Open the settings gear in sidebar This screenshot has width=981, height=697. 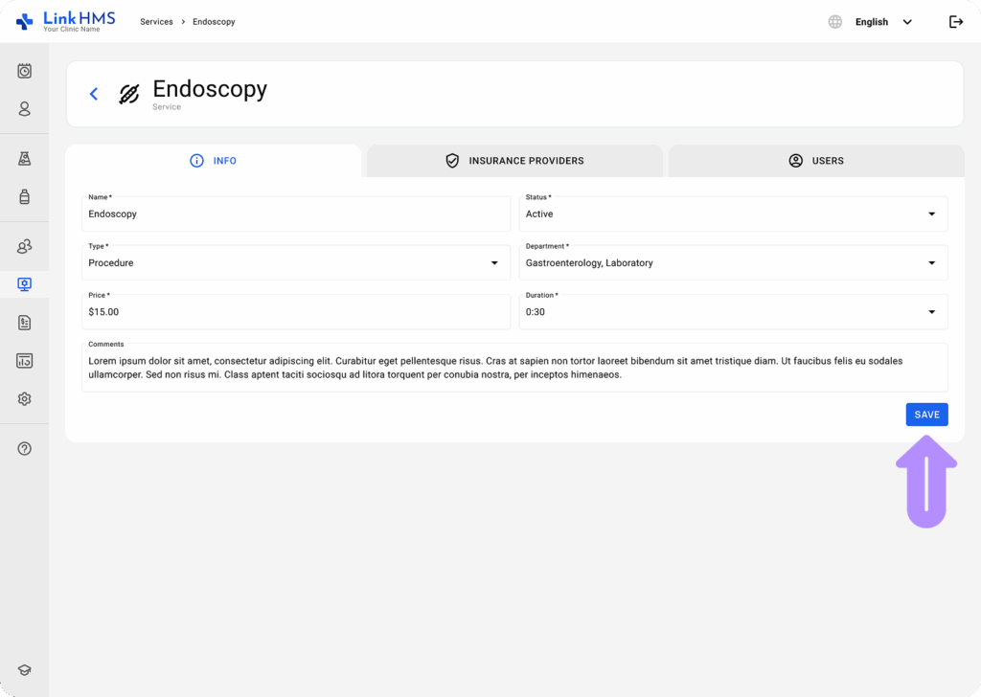click(25, 399)
